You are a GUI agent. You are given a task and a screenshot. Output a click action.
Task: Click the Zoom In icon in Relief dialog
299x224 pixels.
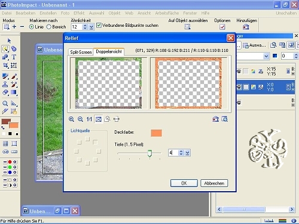71,119
